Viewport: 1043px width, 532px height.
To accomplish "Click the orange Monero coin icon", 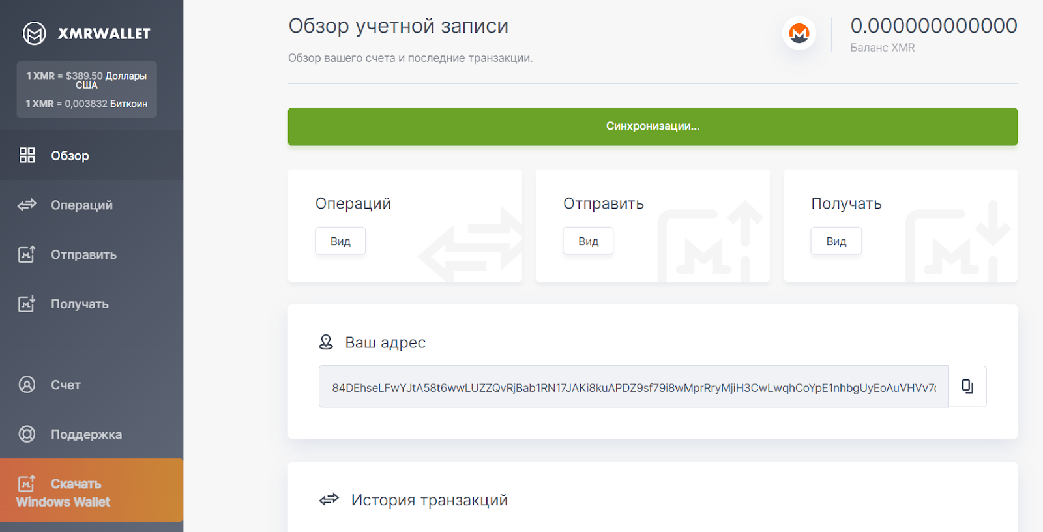I will 799,33.
